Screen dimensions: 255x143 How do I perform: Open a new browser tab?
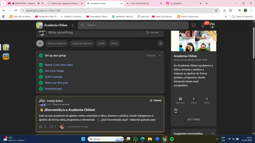206,3
